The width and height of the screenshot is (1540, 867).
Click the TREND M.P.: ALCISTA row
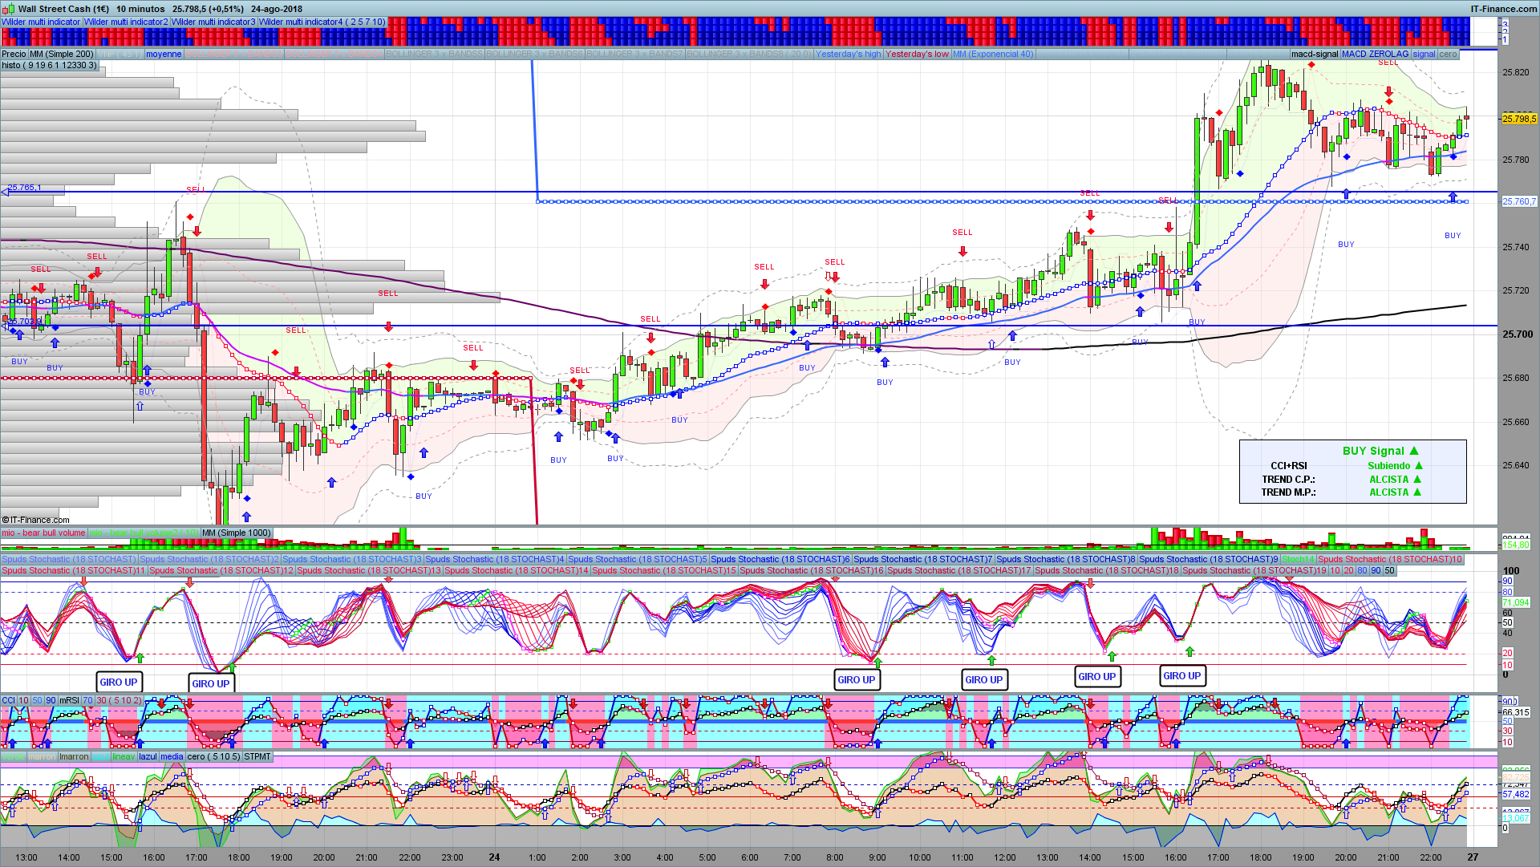[1341, 492]
